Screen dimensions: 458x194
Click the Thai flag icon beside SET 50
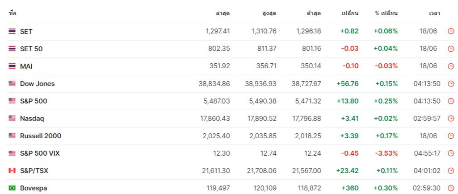coord(12,49)
